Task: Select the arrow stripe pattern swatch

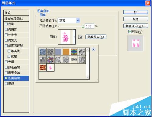Action: [x=74, y=60]
